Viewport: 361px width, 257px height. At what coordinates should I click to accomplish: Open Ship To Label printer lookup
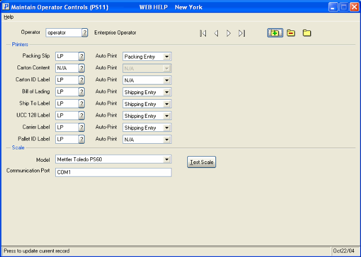pos(81,104)
